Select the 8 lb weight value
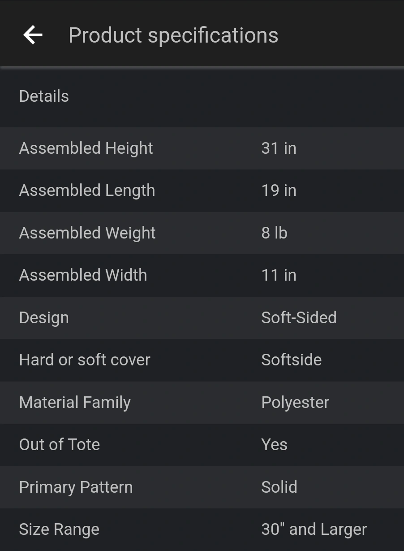Image resolution: width=404 pixels, height=551 pixels. [x=274, y=233]
